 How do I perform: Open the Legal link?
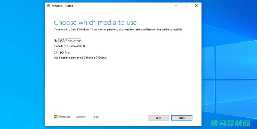[x=96, y=117]
